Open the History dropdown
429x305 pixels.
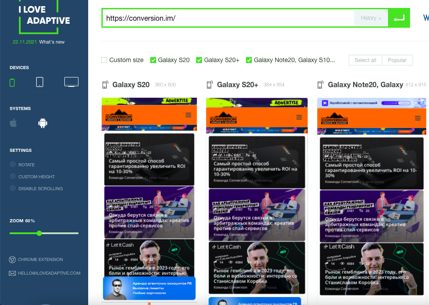pyautogui.click(x=371, y=18)
